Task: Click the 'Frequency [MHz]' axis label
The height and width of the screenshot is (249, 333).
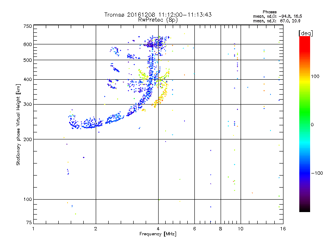Action: [158, 234]
